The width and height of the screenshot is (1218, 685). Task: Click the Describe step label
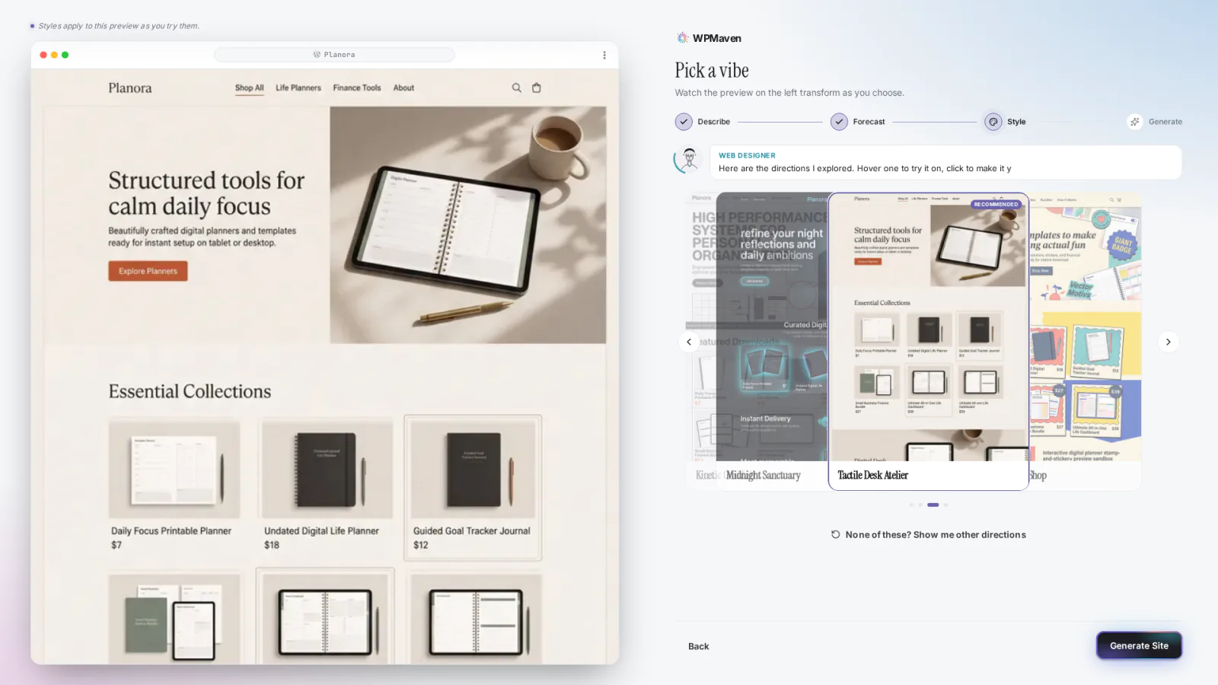[x=713, y=122]
